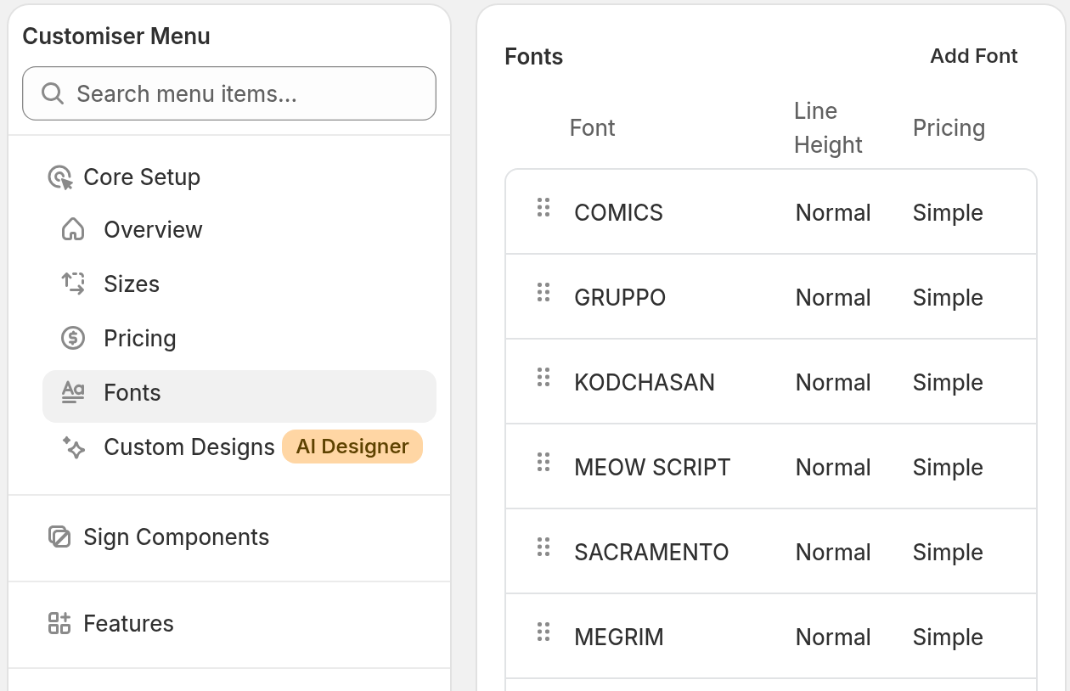The image size is (1070, 691).
Task: Click Simple pricing in MEOW SCRIPT row
Action: point(948,468)
